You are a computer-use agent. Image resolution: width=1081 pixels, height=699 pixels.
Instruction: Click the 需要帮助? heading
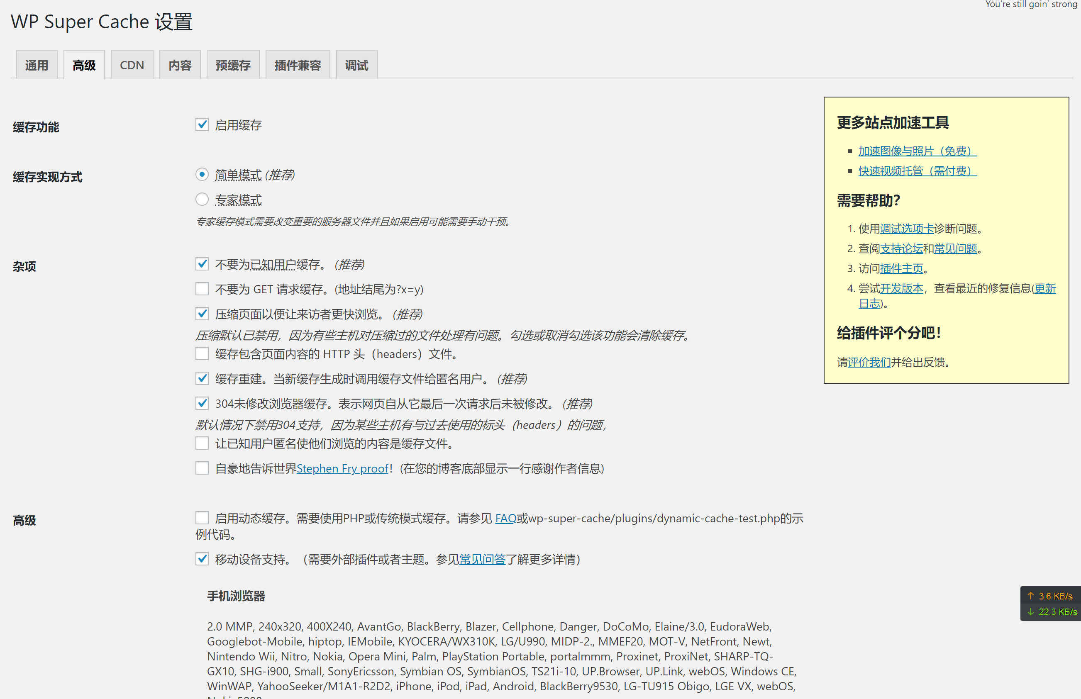click(869, 200)
